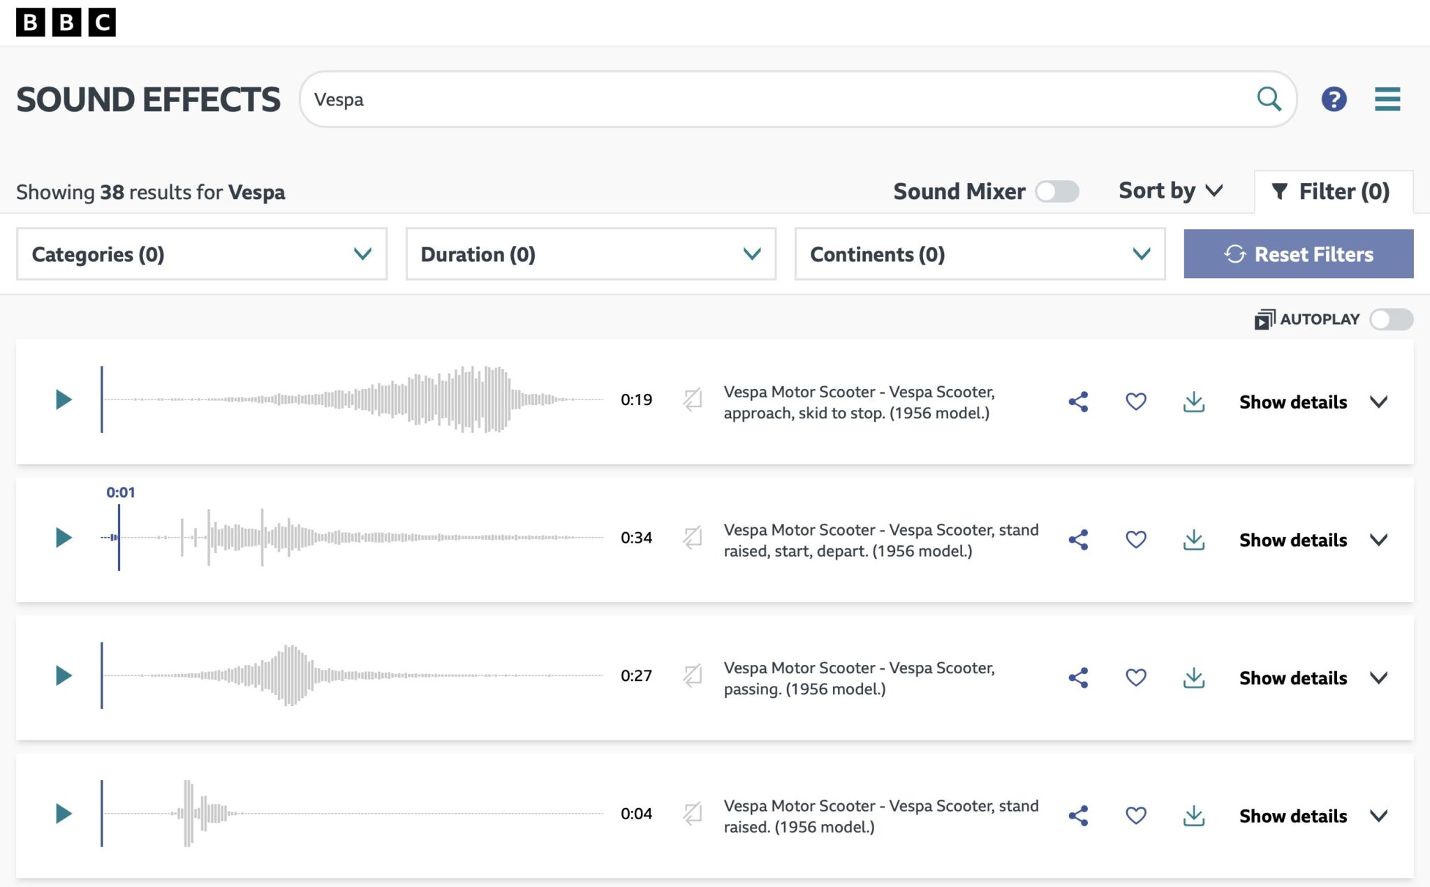1430x887 pixels.
Task: Play the 'approach, skid to stop' sound
Action: tap(64, 399)
